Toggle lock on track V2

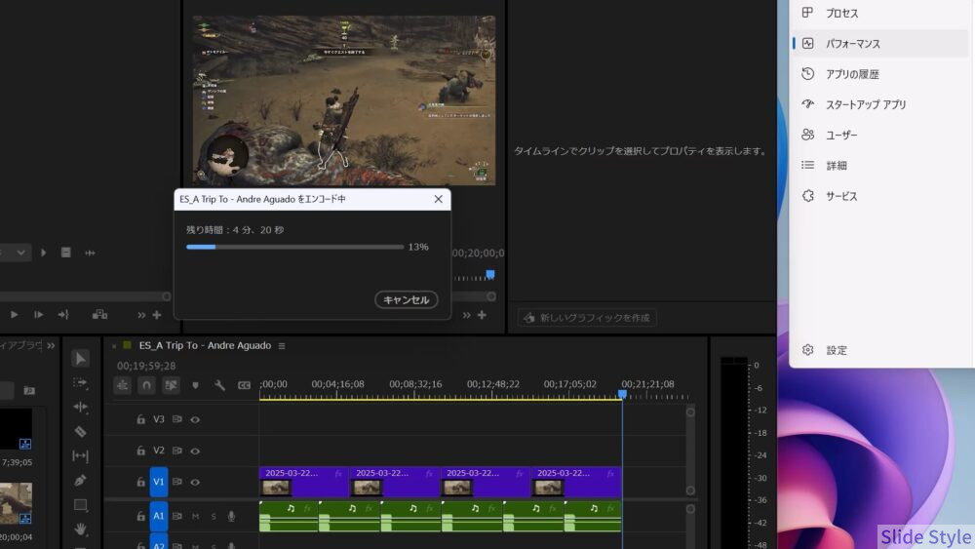pyautogui.click(x=140, y=451)
